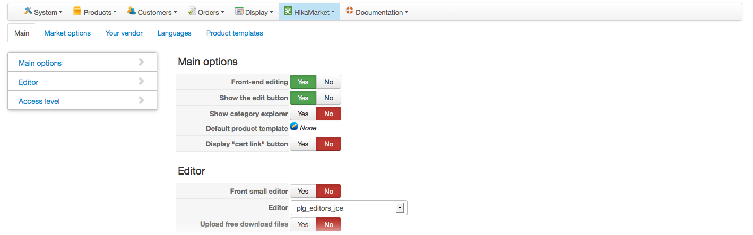Set Front-end editing to No
The height and width of the screenshot is (235, 753).
click(328, 82)
